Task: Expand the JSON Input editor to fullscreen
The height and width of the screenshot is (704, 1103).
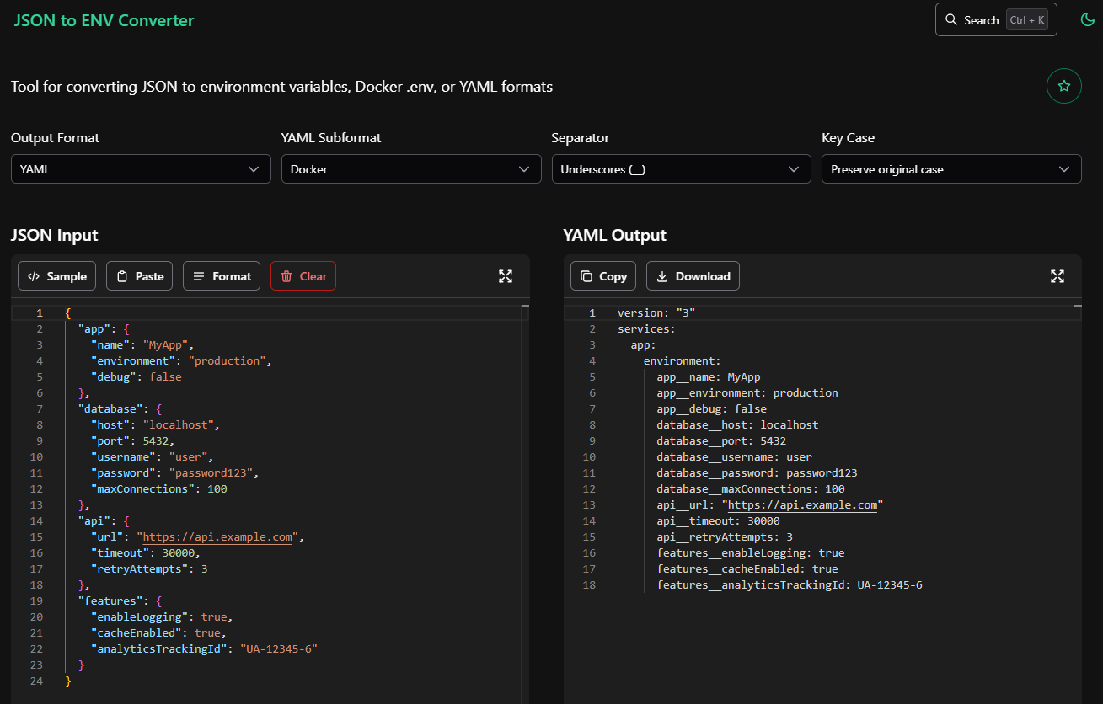Action: [505, 275]
